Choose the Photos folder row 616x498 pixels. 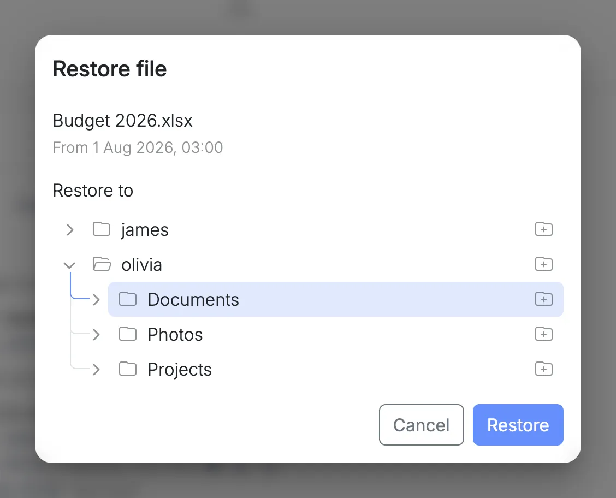click(x=336, y=334)
